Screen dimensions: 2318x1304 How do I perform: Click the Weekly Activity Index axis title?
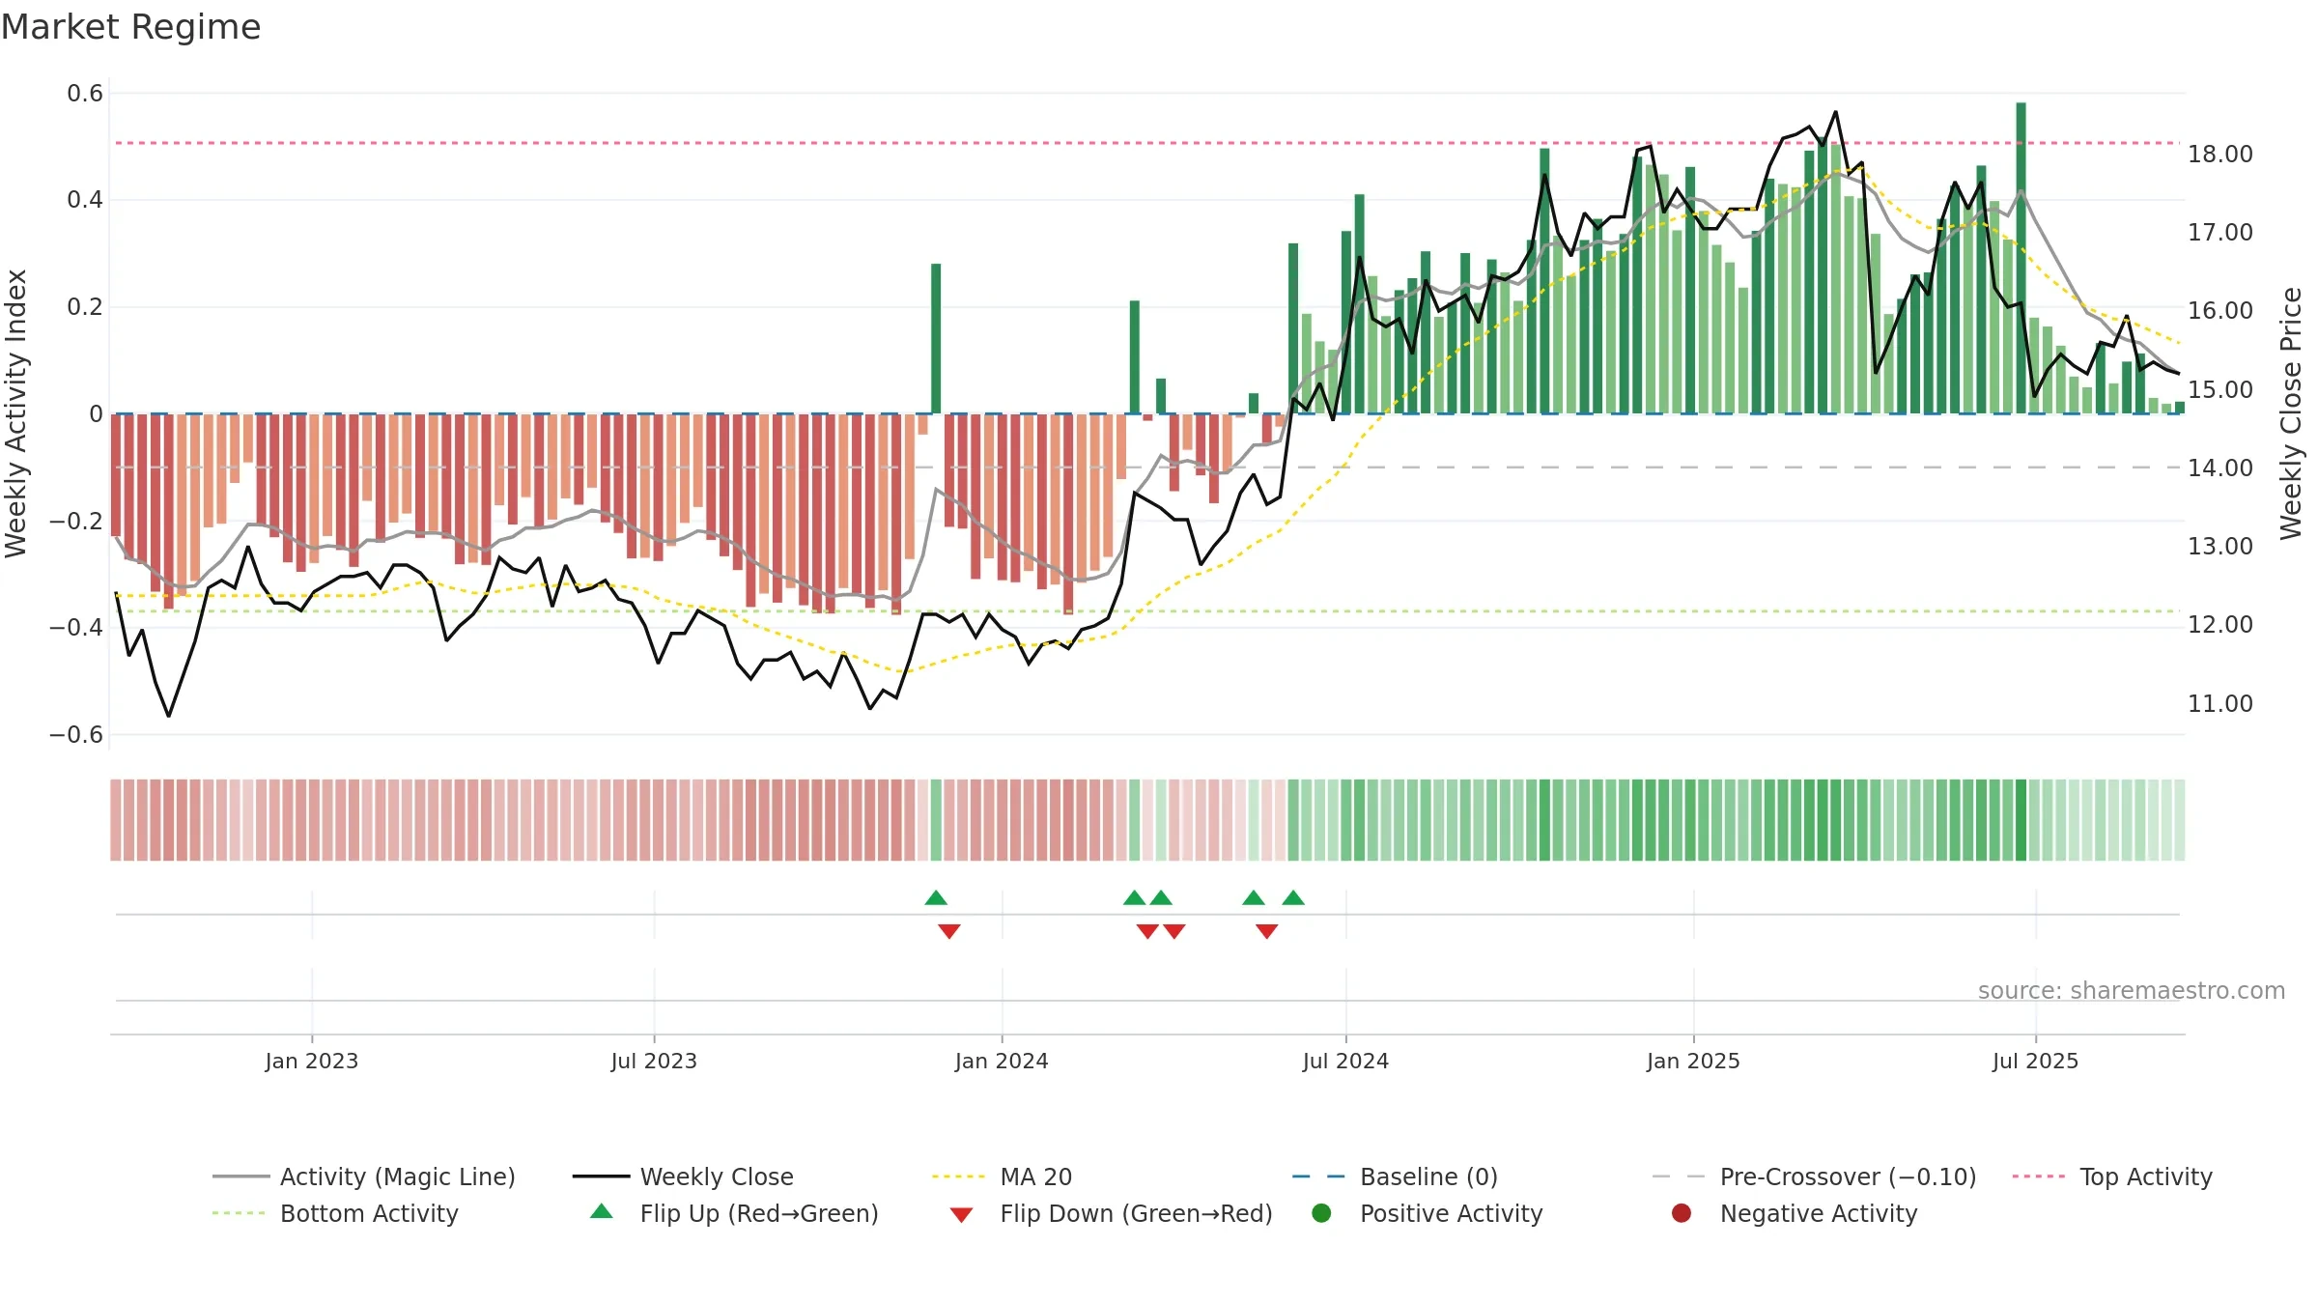[15, 413]
